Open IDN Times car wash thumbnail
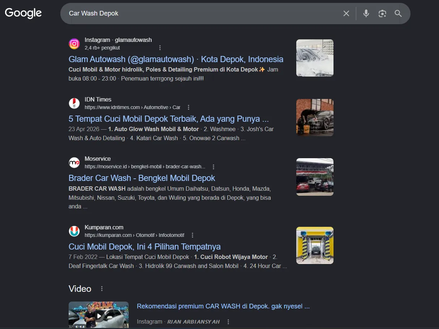The width and height of the screenshot is (439, 329). pyautogui.click(x=315, y=117)
